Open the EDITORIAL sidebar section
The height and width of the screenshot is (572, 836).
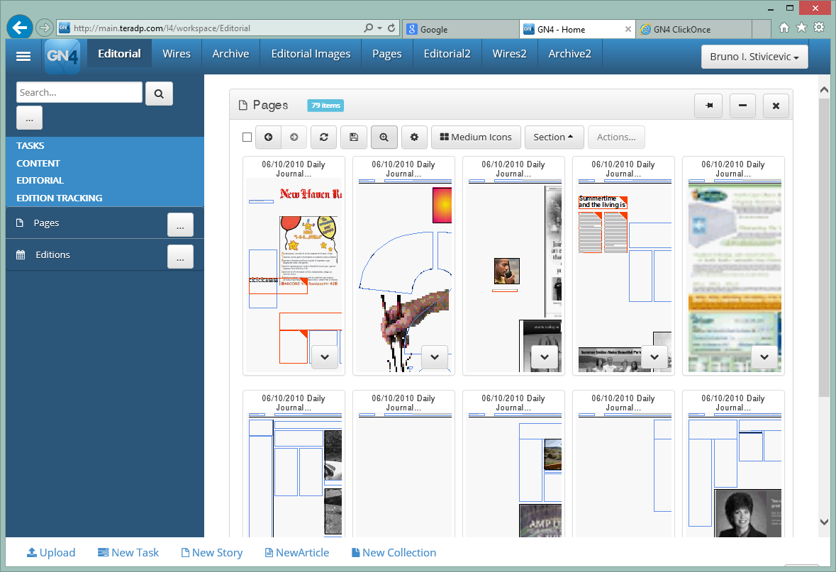40,180
